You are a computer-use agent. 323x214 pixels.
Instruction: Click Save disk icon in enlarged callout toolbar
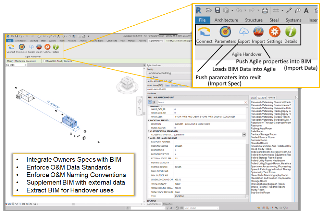[x=217, y=10]
